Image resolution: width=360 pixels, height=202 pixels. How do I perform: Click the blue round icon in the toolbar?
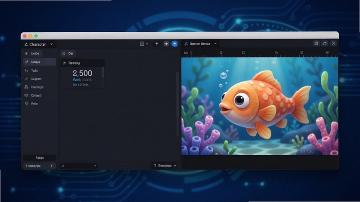175,44
